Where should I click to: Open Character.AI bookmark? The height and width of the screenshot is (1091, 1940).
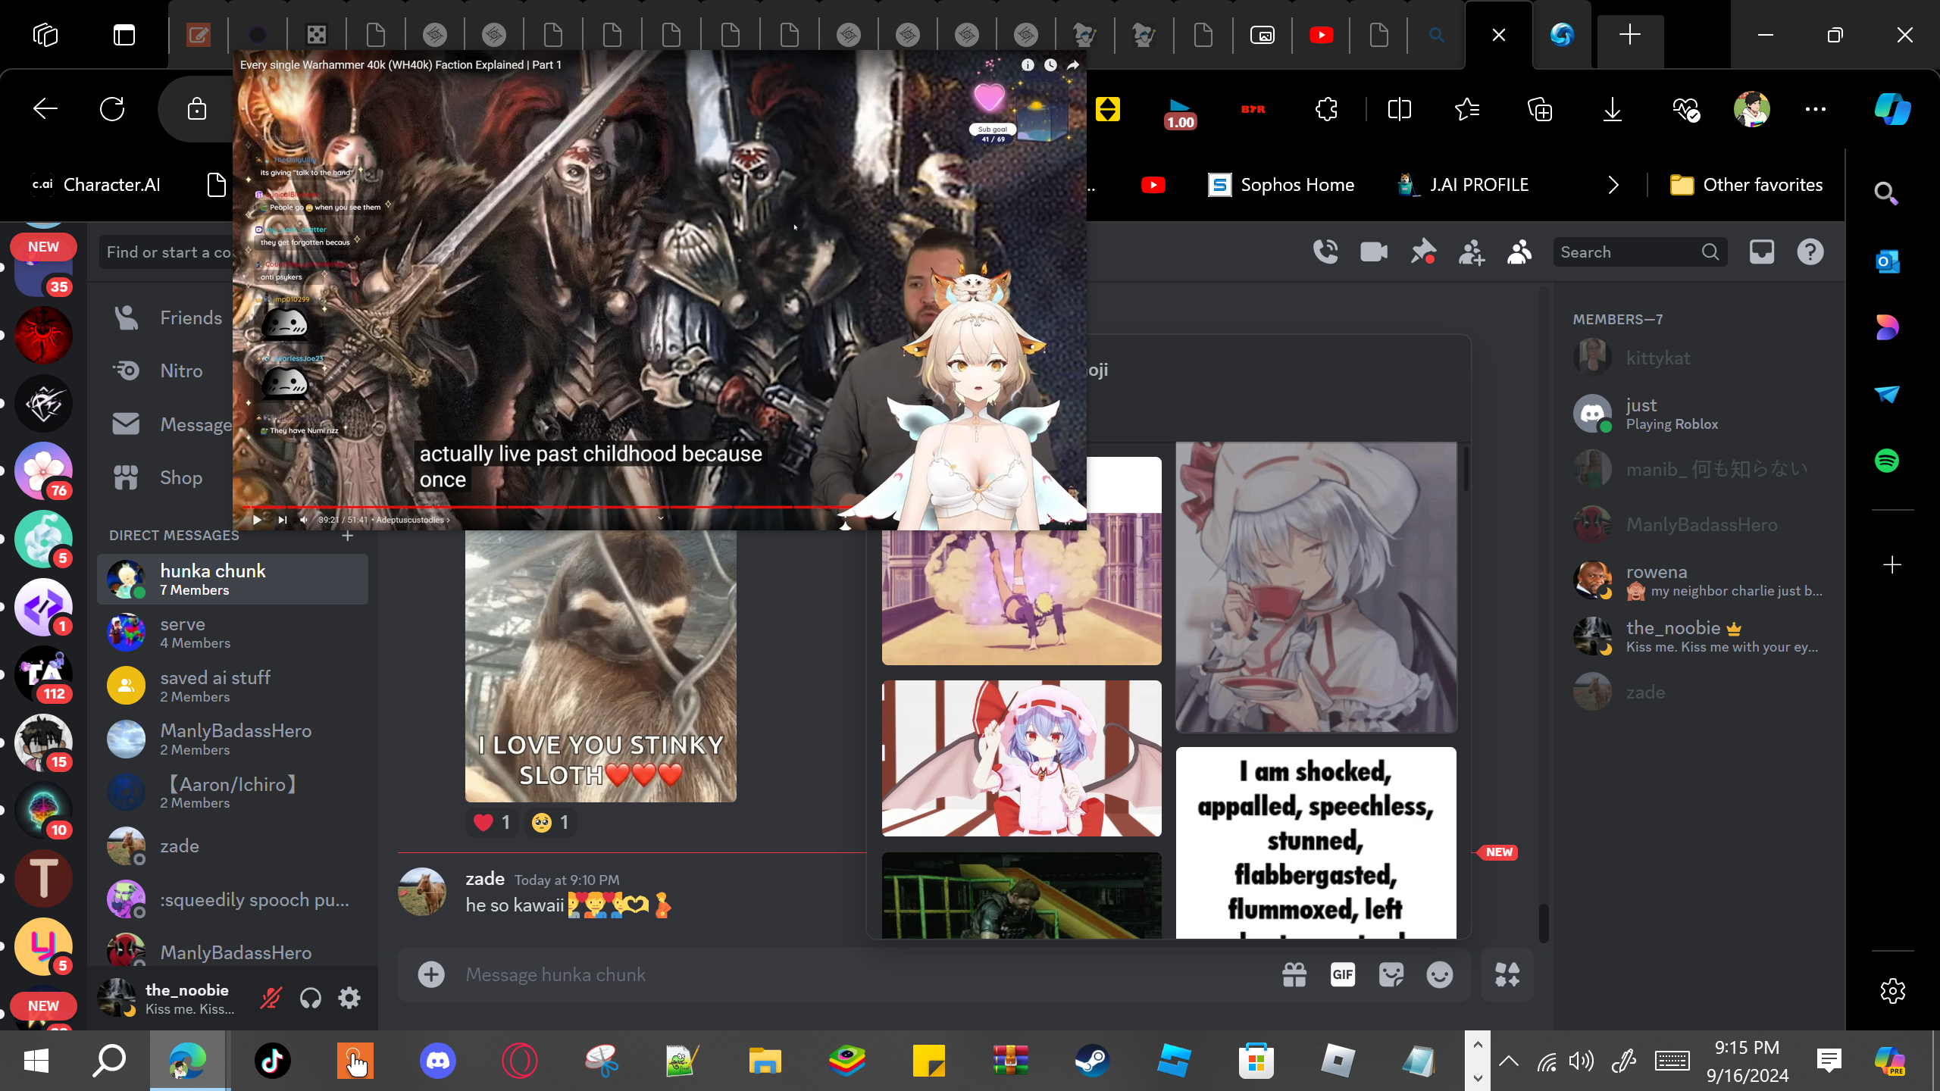pyautogui.click(x=95, y=185)
